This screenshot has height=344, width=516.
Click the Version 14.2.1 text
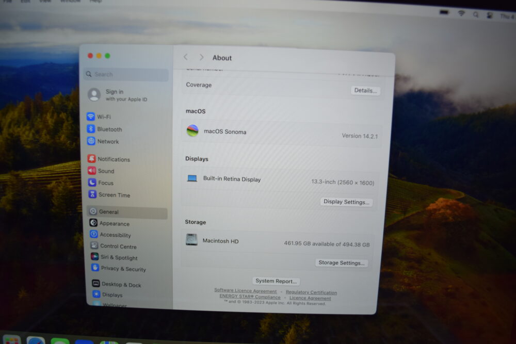click(x=360, y=136)
